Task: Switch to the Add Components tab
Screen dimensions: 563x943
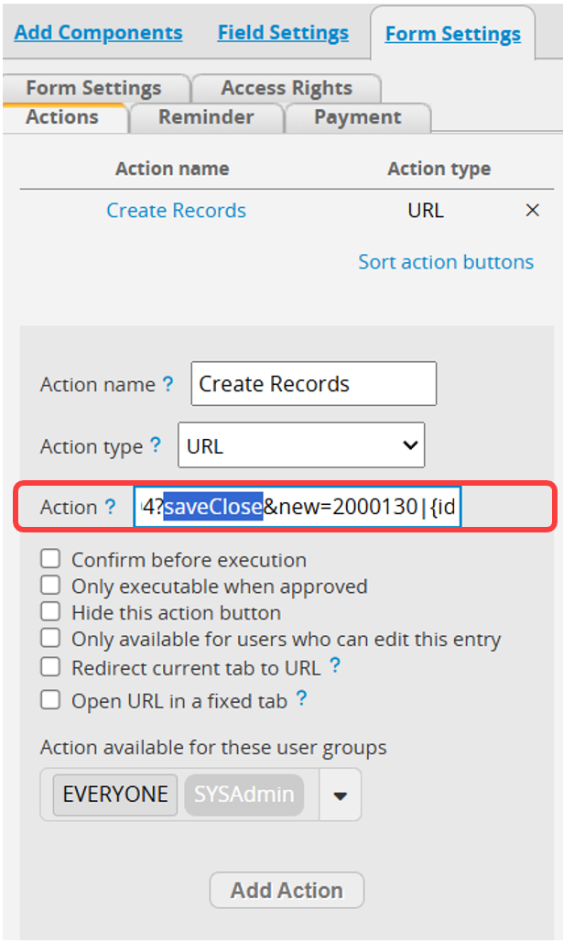Action: [99, 32]
